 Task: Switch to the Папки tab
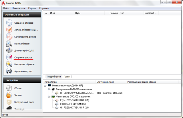click(x=67, y=77)
